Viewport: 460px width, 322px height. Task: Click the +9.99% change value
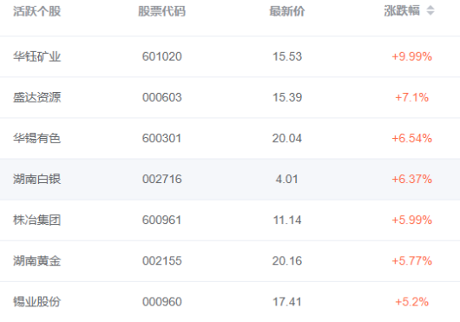[x=412, y=56]
